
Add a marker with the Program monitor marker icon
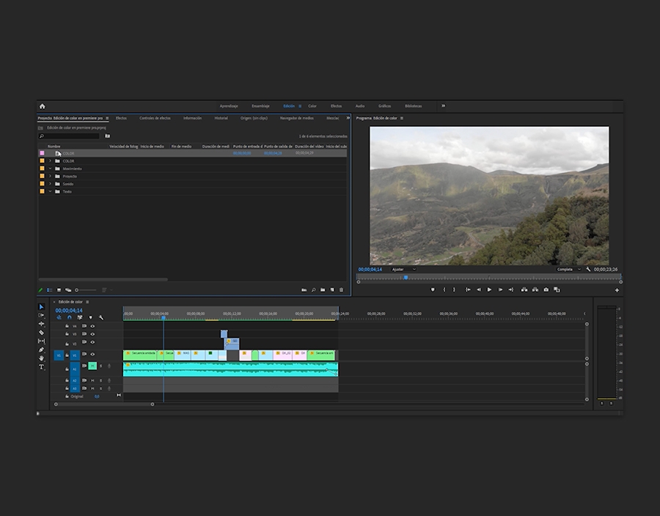coord(433,290)
